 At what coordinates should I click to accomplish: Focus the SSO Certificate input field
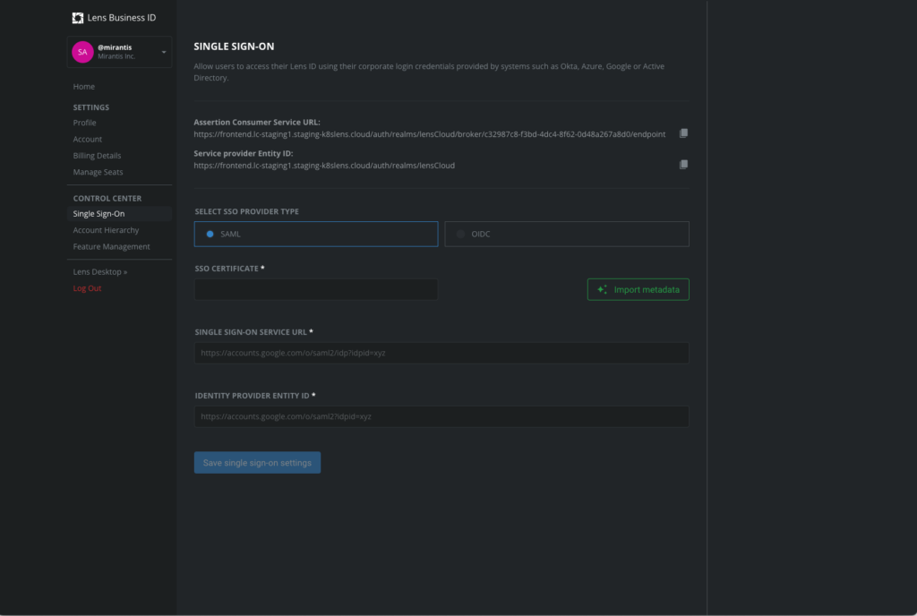(316, 289)
